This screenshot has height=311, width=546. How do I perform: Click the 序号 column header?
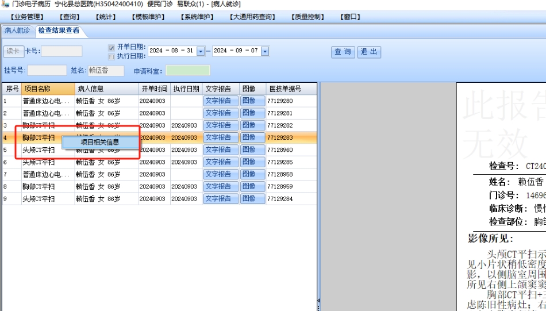click(12, 89)
